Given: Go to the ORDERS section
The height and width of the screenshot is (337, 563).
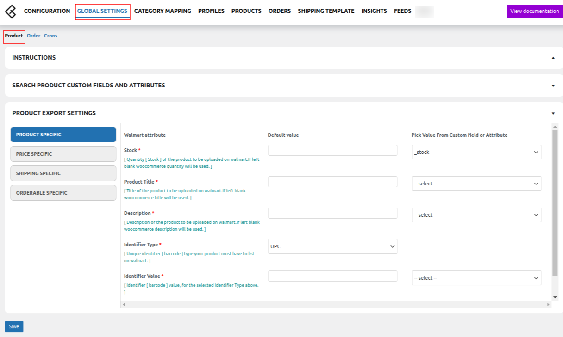Looking at the screenshot, I should 280,11.
